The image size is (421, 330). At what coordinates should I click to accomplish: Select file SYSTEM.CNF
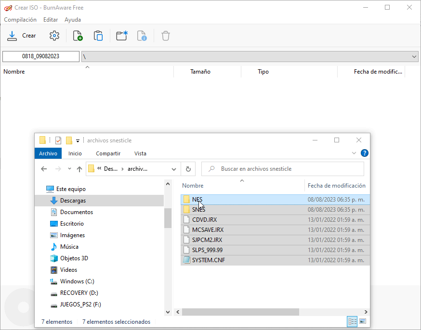click(x=275, y=260)
